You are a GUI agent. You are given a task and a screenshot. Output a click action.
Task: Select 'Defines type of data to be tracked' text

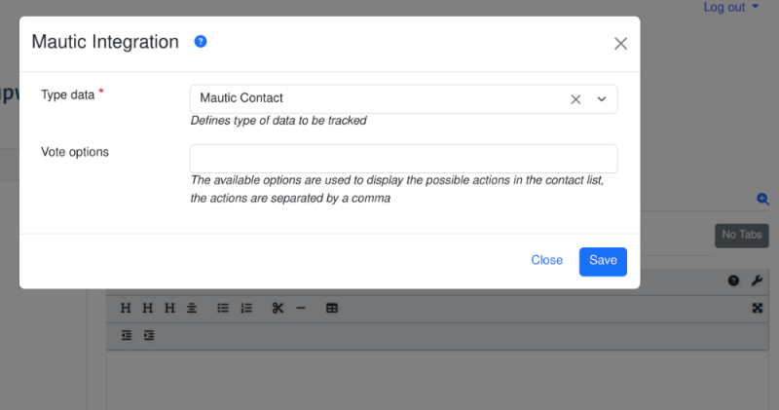click(278, 121)
